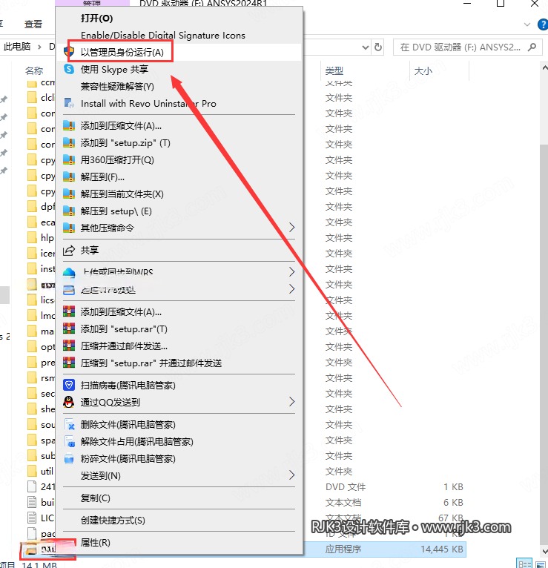This screenshot has height=568, width=548.
Task: Click the share icon beside 共享
Action: [69, 251]
